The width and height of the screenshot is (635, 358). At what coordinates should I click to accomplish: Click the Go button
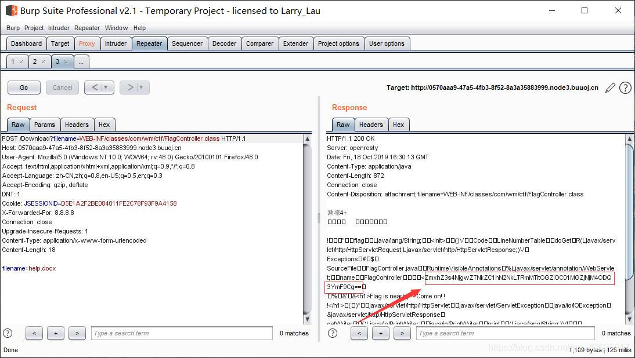click(x=24, y=87)
